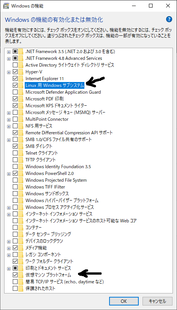Enable Windows サンドボックス checkbox
This screenshot has height=310, width=177.
click(15, 193)
